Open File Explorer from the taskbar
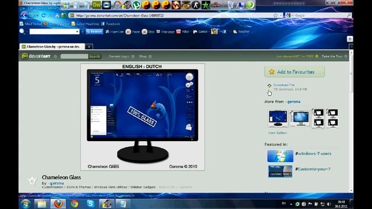 [42, 204]
